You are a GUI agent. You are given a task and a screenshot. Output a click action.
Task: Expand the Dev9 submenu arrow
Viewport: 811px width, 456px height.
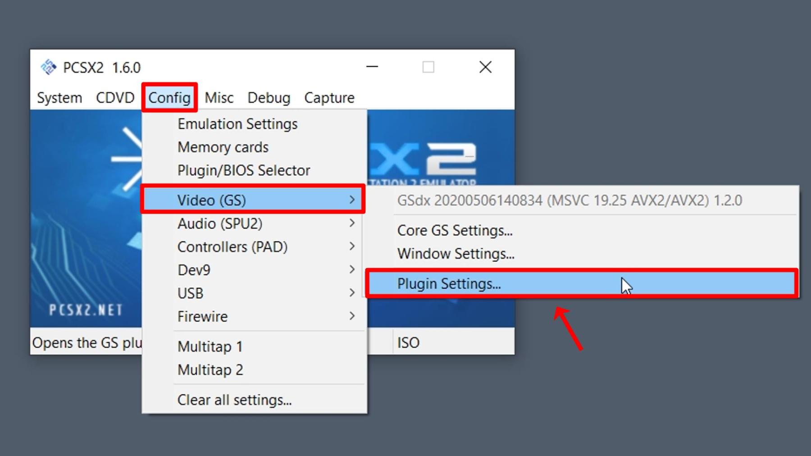[352, 270]
